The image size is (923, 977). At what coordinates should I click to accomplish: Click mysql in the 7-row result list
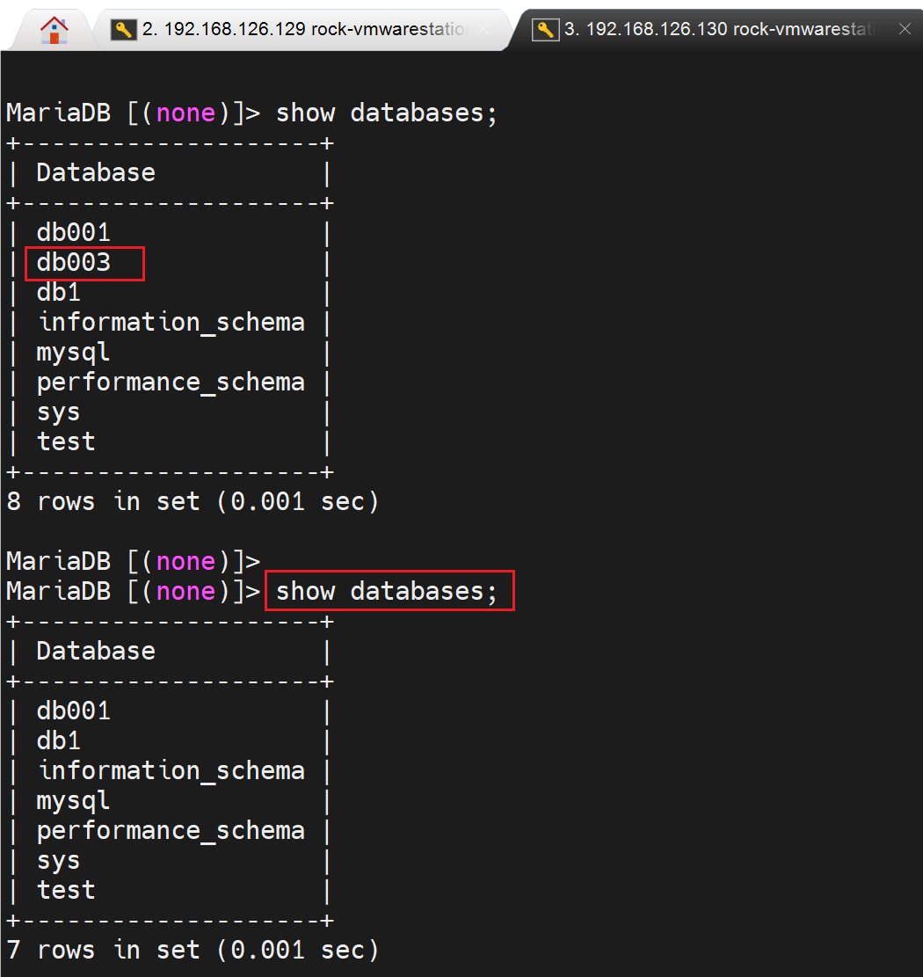(74, 801)
